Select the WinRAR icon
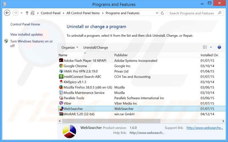This screenshot has width=228, height=142. [x=61, y=114]
